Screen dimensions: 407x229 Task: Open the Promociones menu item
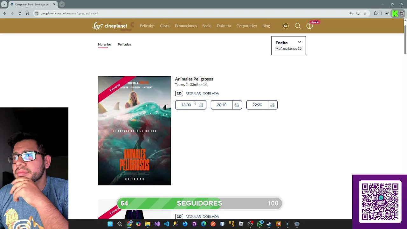(x=186, y=26)
